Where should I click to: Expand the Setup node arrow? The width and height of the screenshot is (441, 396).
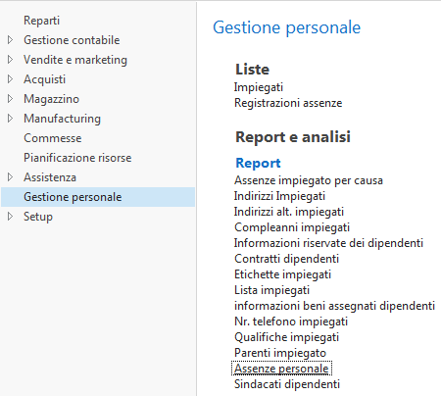click(x=10, y=217)
